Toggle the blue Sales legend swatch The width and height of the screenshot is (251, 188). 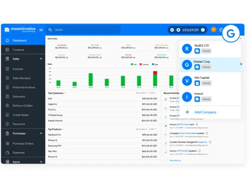[153, 64]
